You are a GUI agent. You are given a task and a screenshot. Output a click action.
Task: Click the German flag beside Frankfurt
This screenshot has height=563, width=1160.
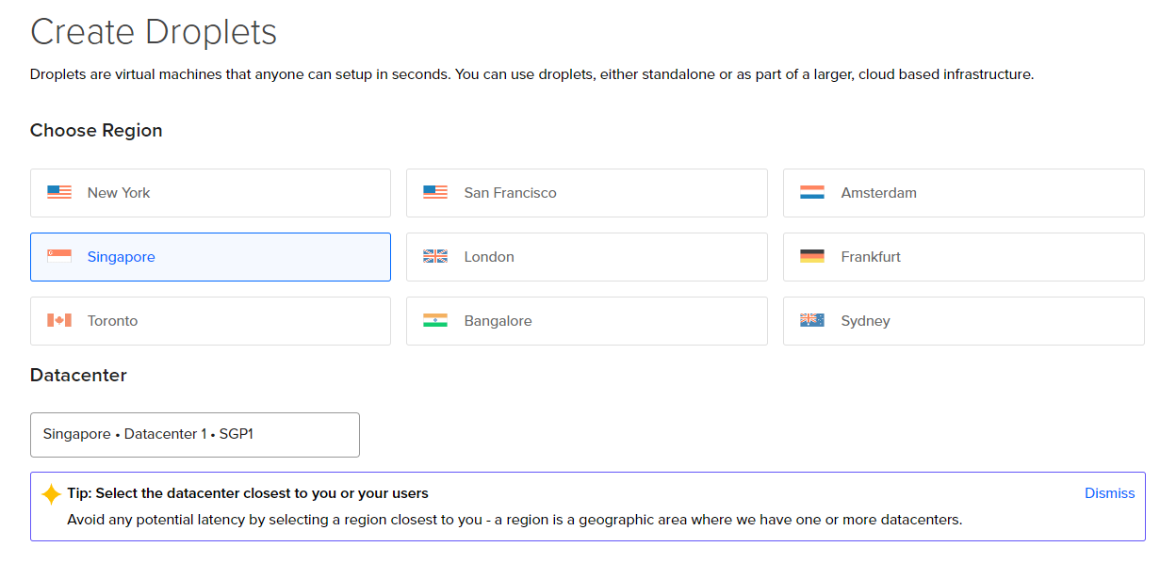[x=812, y=256]
